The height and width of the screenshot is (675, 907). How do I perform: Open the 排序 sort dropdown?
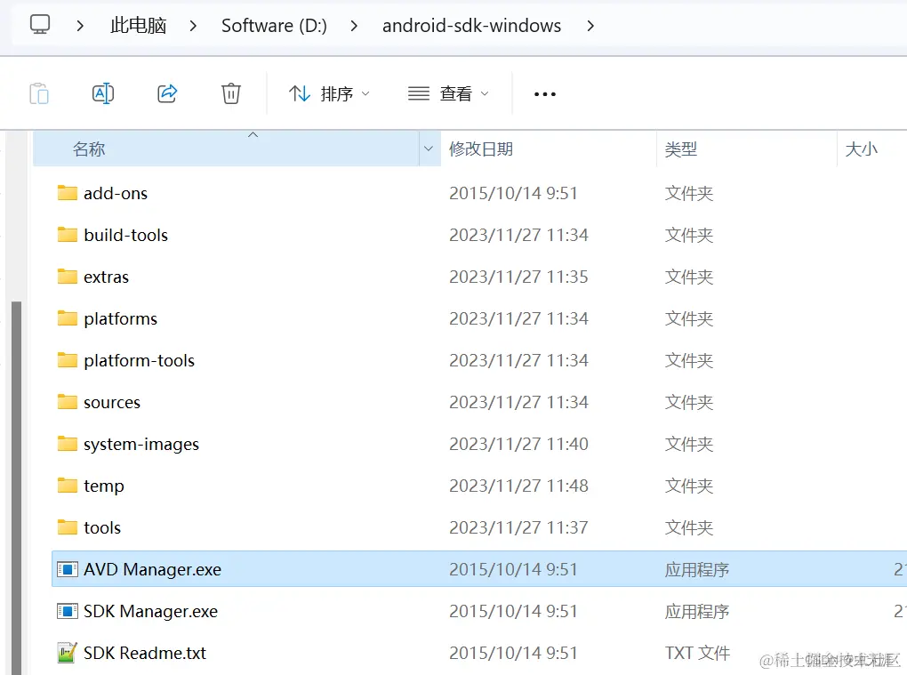329,93
